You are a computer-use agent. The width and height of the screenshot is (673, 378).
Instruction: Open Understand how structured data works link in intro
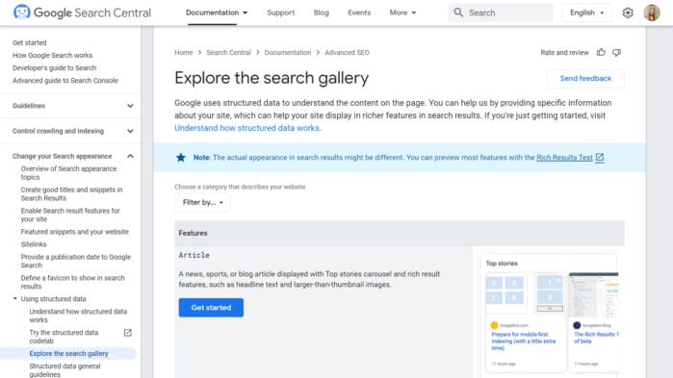pos(247,128)
